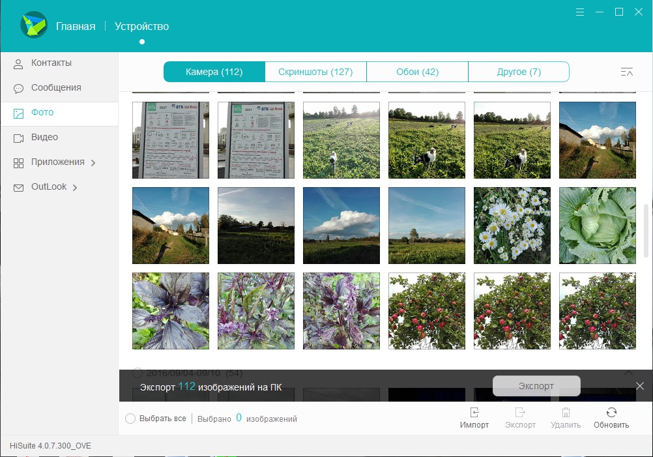Switch to the Устройство tab
This screenshot has width=653, height=457.
(x=141, y=26)
